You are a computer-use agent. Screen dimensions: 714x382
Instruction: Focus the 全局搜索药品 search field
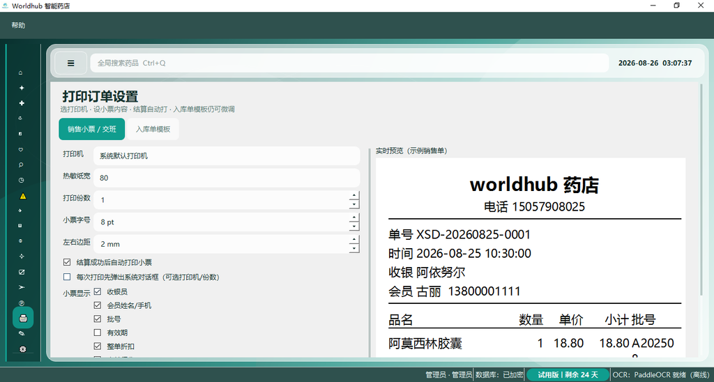tap(349, 63)
